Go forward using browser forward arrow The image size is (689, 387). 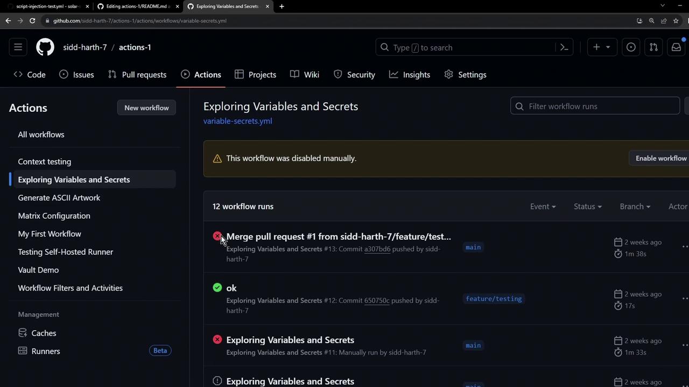pos(20,20)
